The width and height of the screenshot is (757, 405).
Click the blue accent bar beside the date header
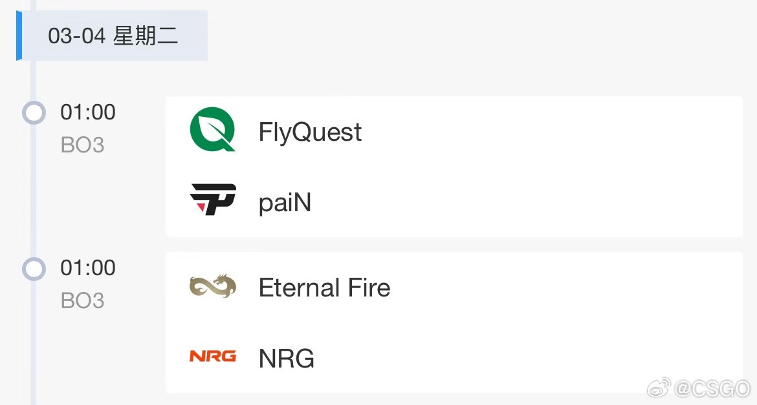coord(19,36)
